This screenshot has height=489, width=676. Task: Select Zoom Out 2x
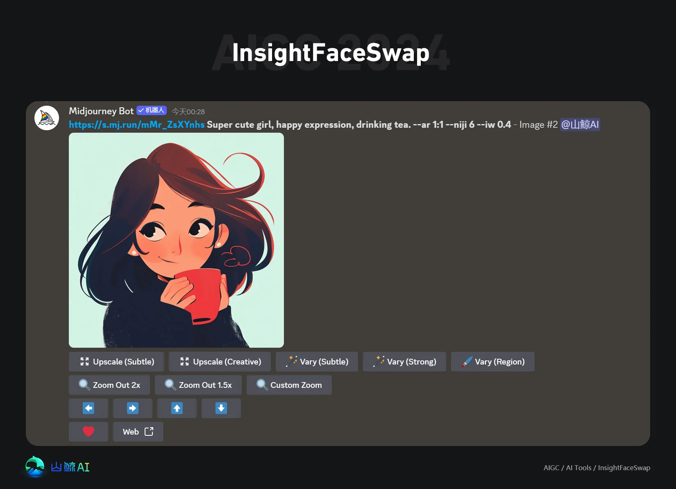109,385
